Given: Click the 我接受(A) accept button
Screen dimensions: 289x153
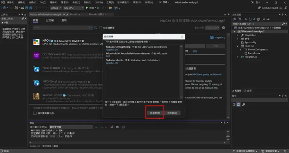Looking at the screenshot, I should [x=155, y=113].
